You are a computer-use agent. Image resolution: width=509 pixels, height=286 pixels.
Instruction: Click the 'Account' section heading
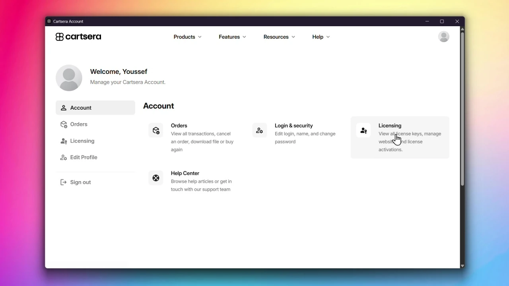pyautogui.click(x=159, y=106)
